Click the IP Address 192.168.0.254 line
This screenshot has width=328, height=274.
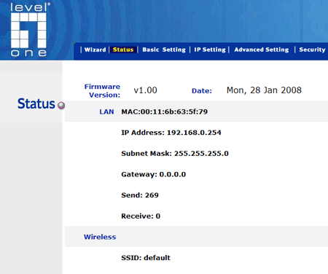171,133
